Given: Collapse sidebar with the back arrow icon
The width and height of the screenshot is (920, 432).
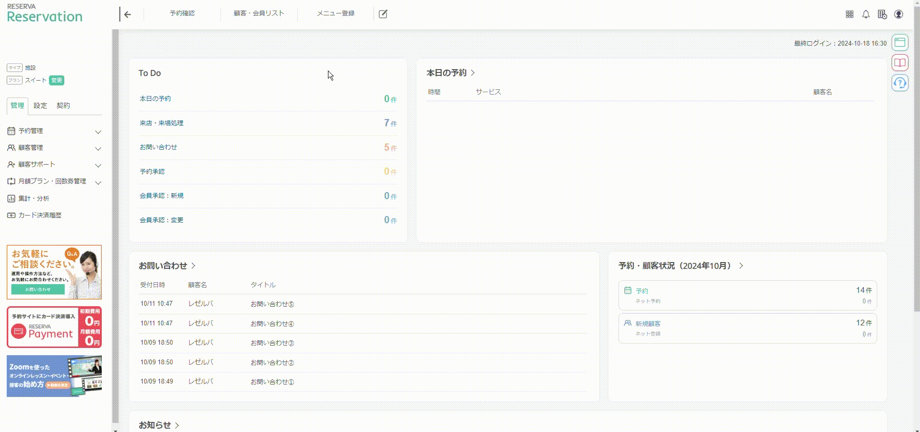Looking at the screenshot, I should (127, 14).
